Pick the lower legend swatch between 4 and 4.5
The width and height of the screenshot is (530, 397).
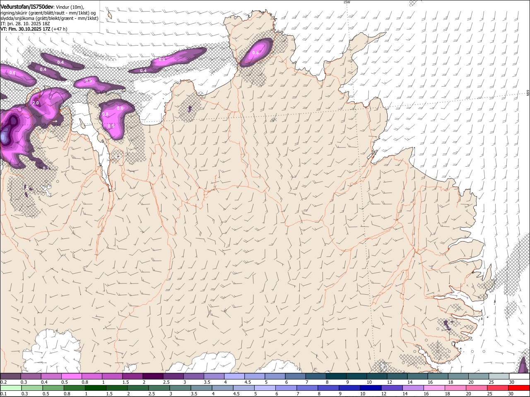[222, 388]
